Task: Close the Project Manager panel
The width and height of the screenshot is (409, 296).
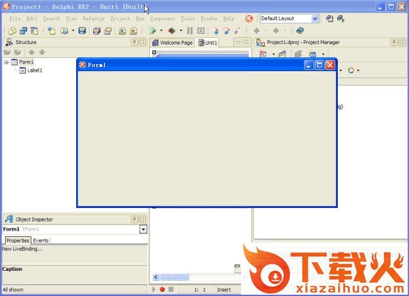Action: click(x=402, y=42)
